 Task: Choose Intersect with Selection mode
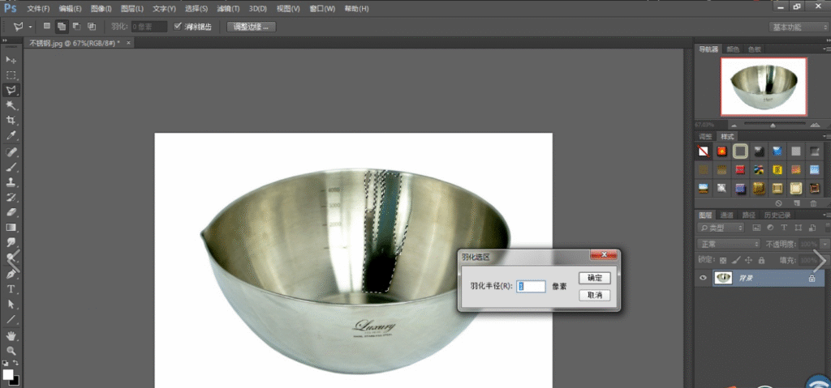point(92,26)
